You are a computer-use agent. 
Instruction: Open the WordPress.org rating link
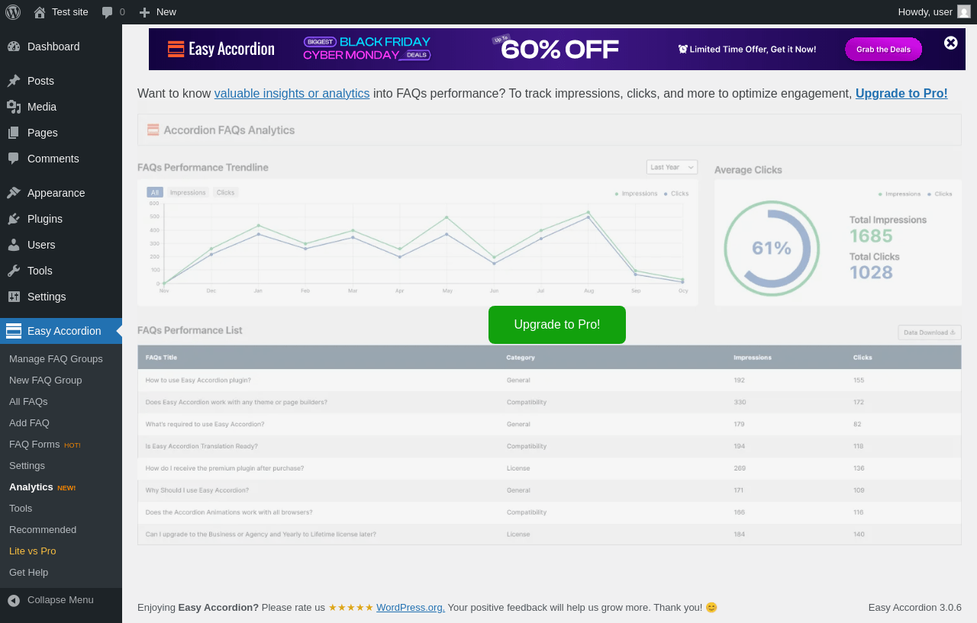click(x=411, y=608)
